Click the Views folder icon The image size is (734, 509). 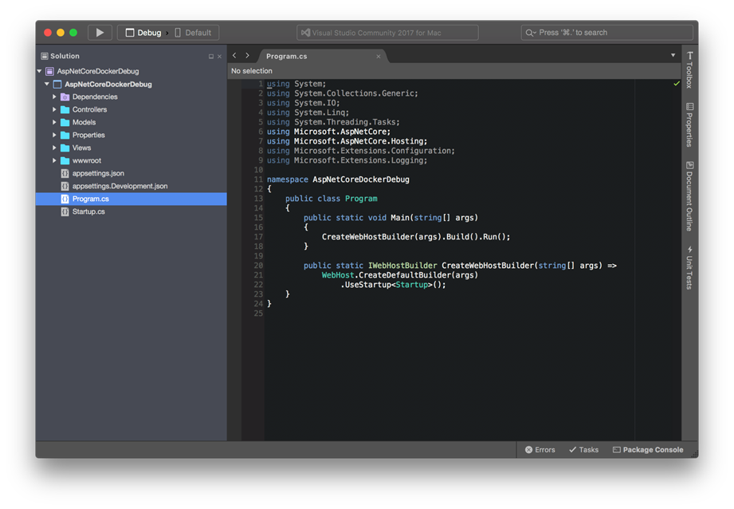(65, 148)
